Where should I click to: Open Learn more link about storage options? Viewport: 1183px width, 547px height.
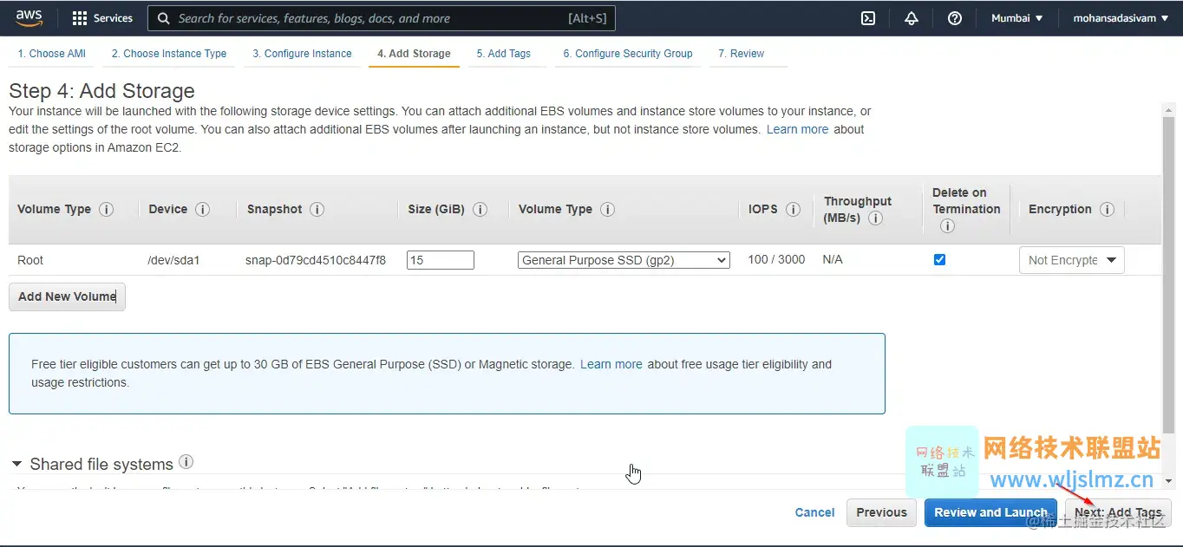798,129
